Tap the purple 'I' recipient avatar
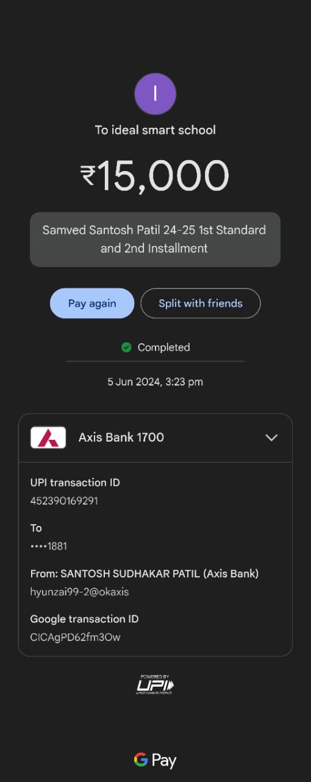 [155, 93]
